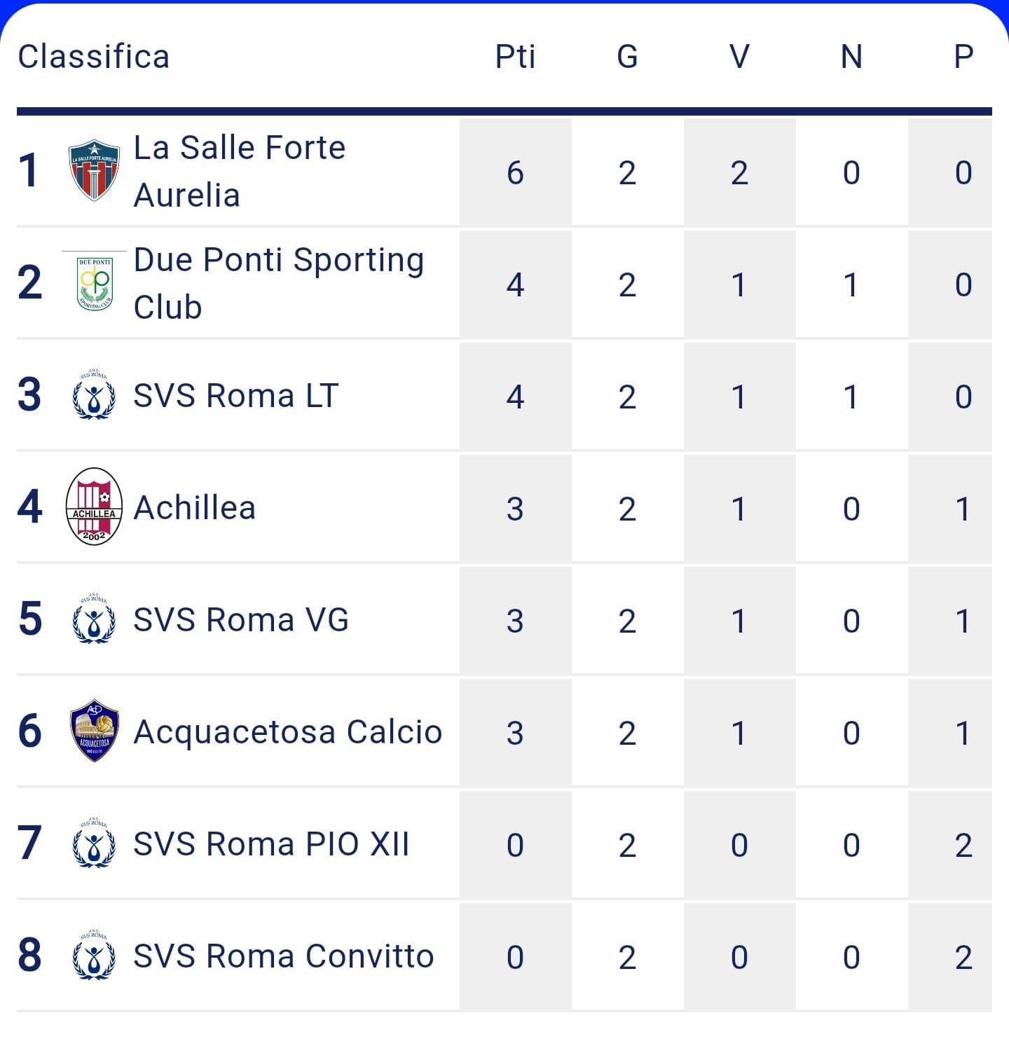This screenshot has width=1009, height=1039.
Task: Click La Salle Forte Aurelia's points cell
Action: (x=516, y=172)
